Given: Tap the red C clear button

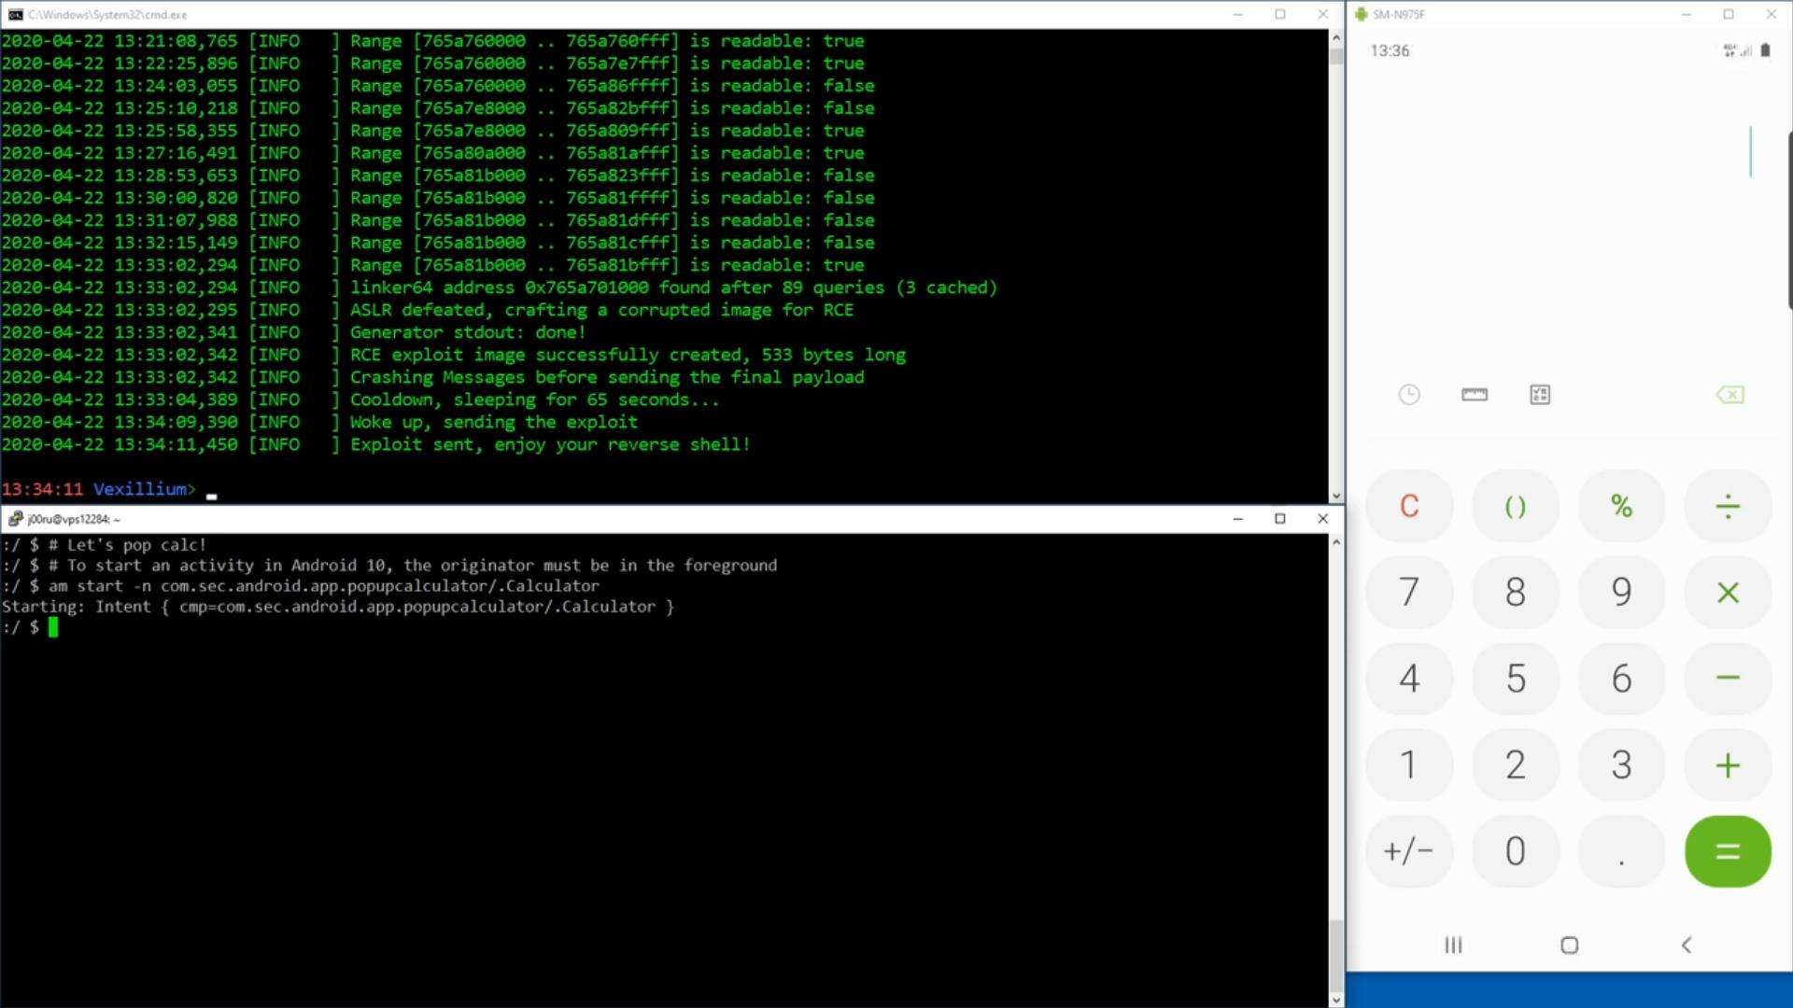Looking at the screenshot, I should click(x=1409, y=506).
